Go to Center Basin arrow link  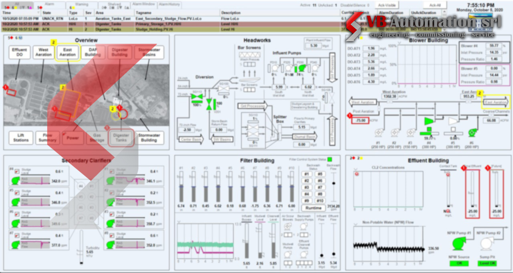click(x=191, y=140)
